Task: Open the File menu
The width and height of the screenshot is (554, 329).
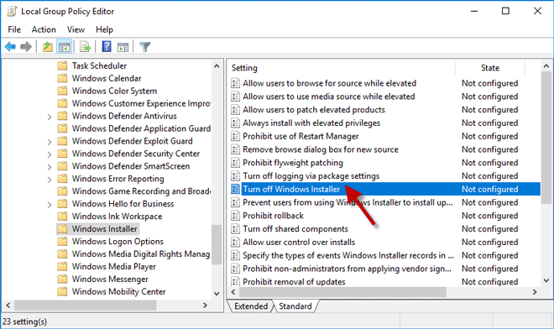Action: [14, 29]
